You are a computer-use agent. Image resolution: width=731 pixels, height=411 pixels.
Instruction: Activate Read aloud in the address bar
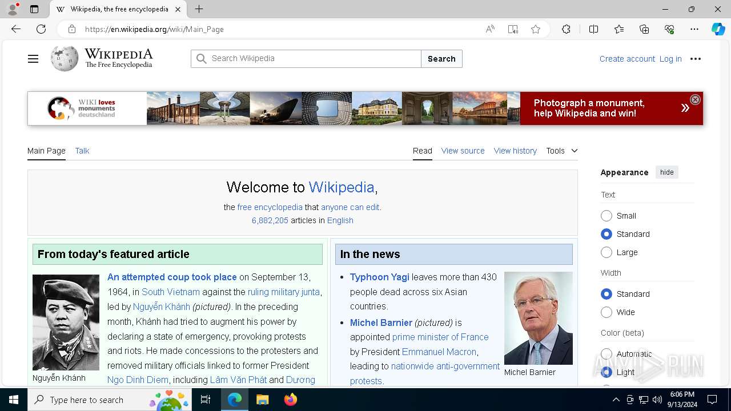[x=490, y=29]
